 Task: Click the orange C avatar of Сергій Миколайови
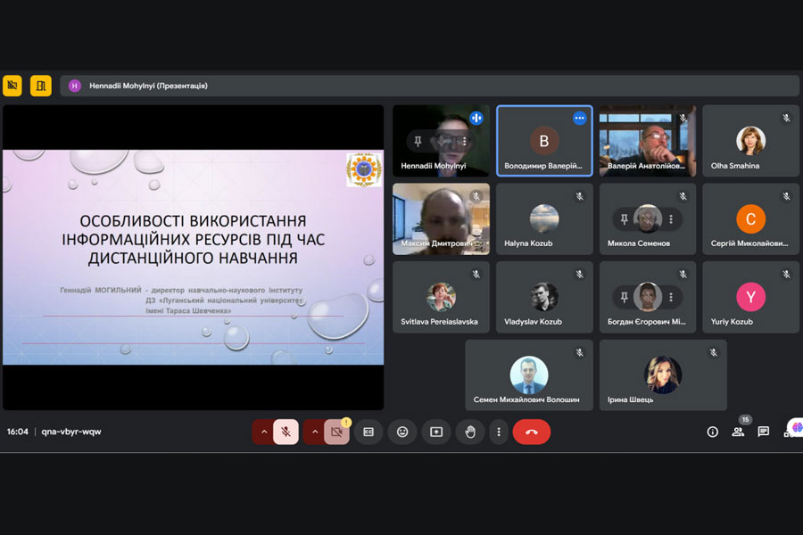click(750, 218)
